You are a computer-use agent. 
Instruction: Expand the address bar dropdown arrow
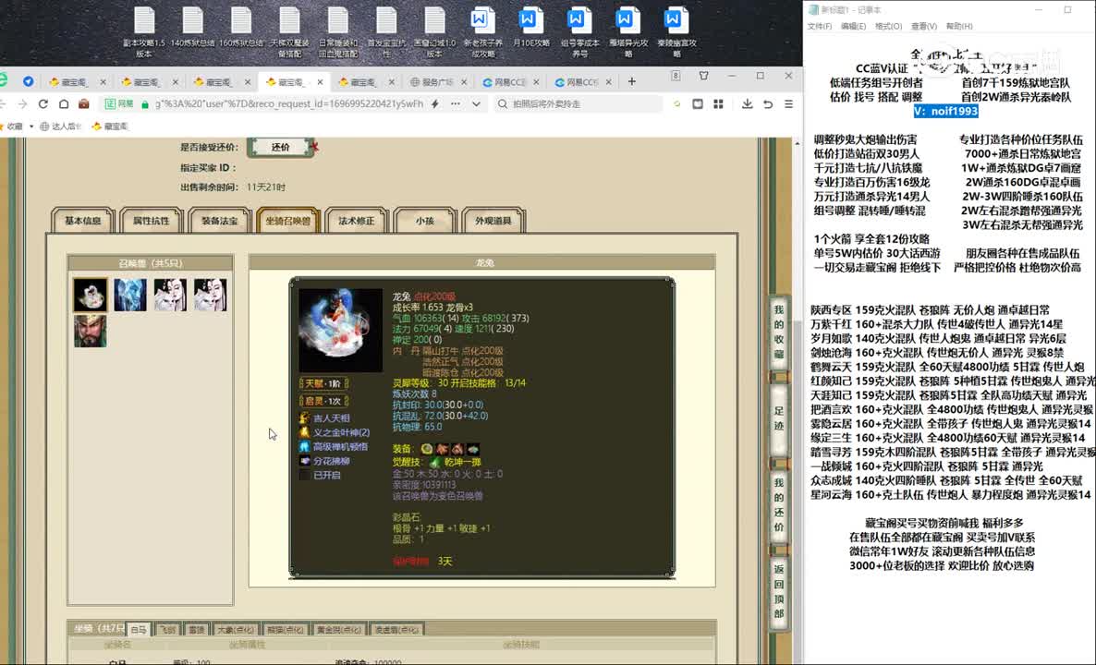click(476, 103)
